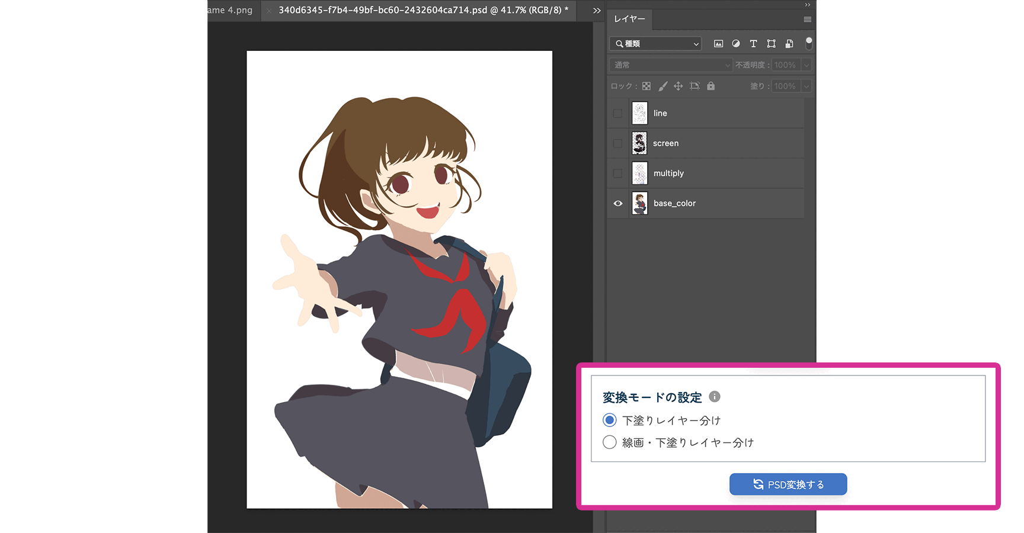
Task: Lock image pixels with brush icon
Action: (x=663, y=86)
